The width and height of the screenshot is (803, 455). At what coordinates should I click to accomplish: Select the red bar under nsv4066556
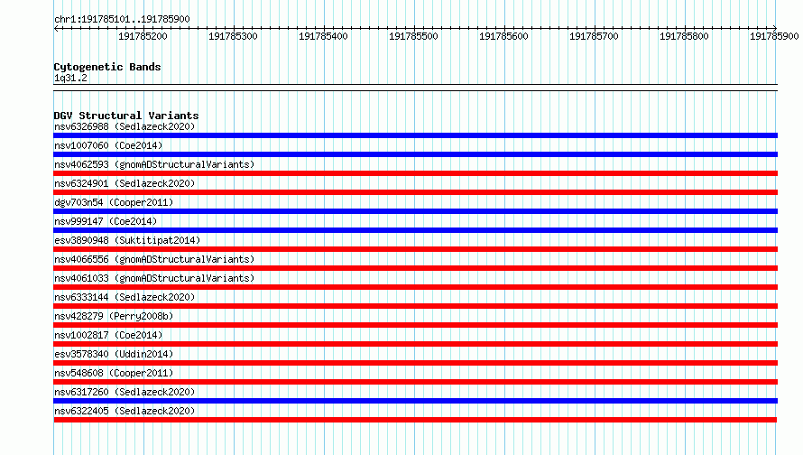415,268
